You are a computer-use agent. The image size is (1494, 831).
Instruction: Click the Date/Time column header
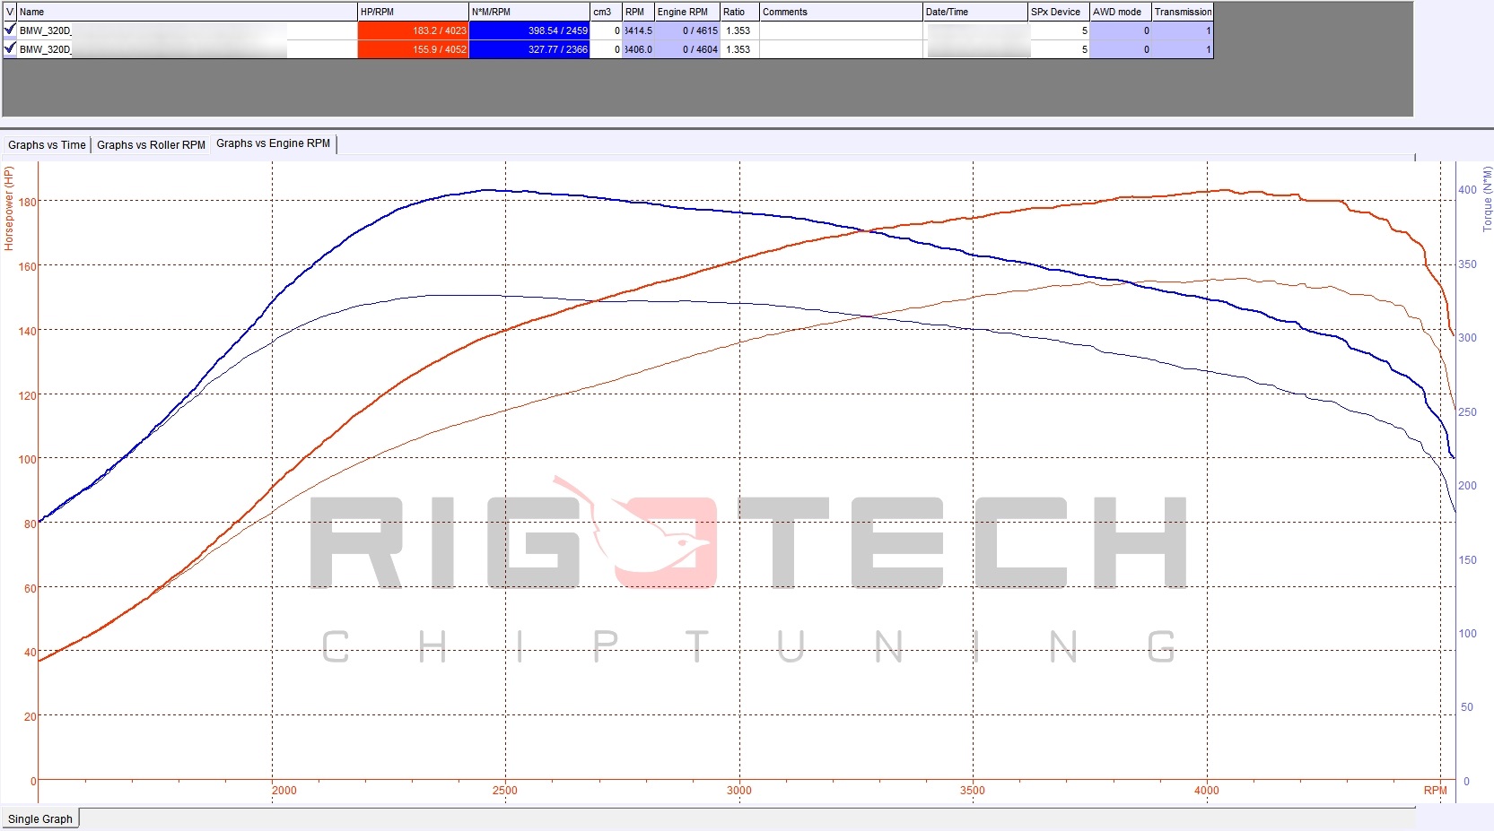[975, 12]
